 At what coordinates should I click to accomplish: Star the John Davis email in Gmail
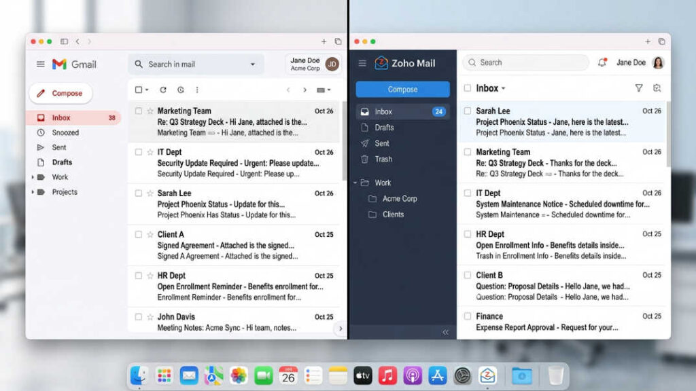pyautogui.click(x=150, y=317)
